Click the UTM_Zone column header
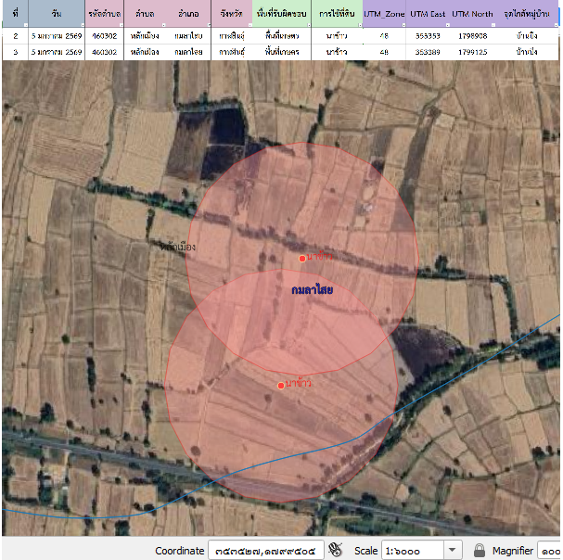This screenshot has width=563, height=560. click(x=383, y=15)
